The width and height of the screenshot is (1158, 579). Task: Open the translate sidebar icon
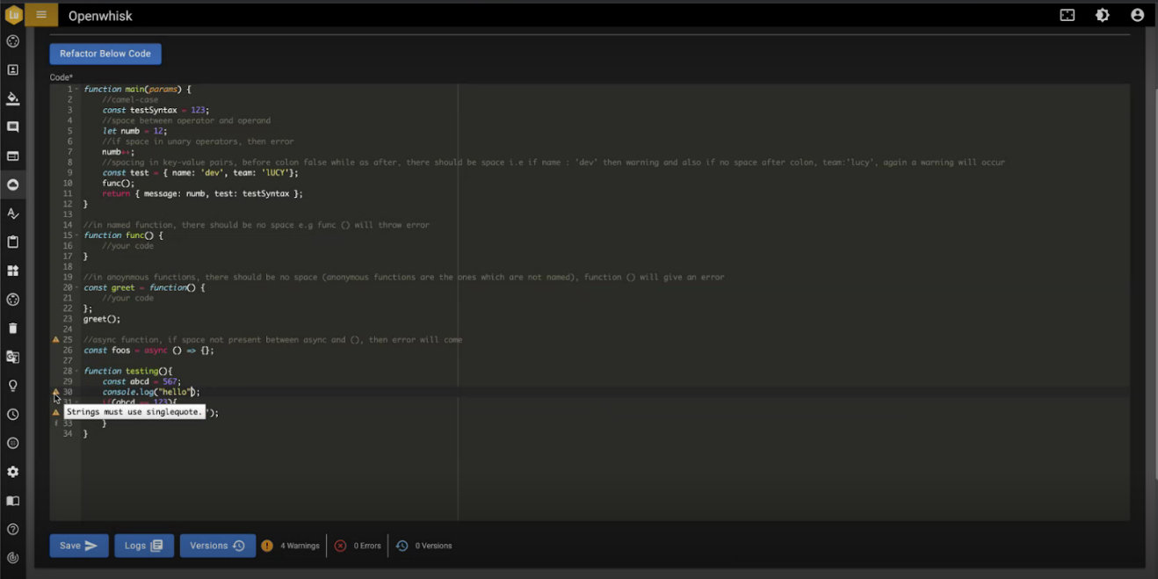tap(13, 357)
